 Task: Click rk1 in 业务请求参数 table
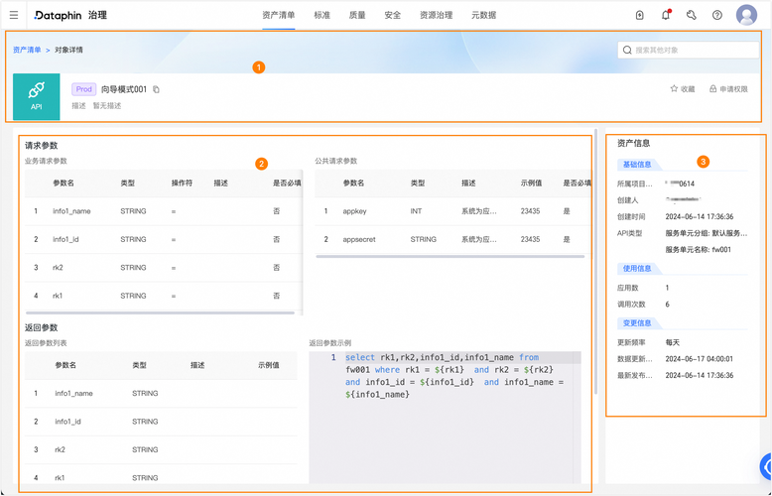click(58, 296)
